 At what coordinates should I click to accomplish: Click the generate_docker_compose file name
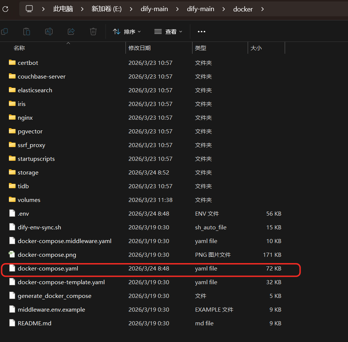(54, 296)
